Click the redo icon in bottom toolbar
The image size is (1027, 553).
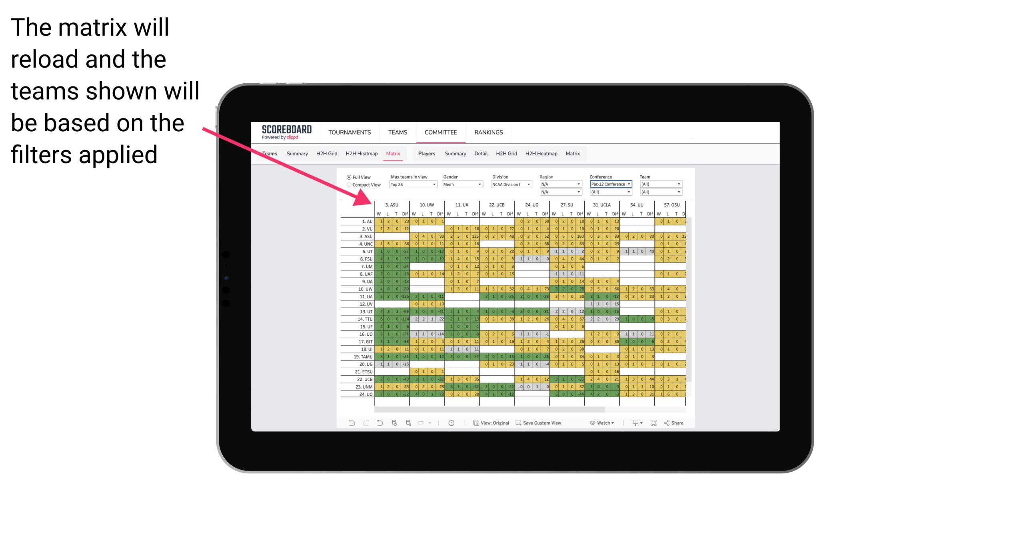pos(361,424)
